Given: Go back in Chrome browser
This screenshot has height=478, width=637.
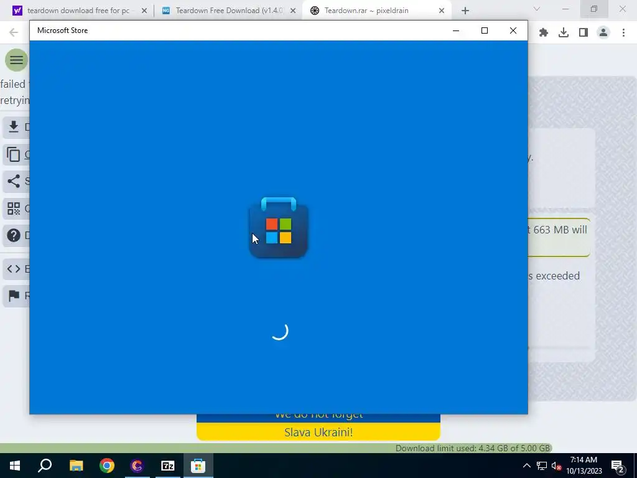Looking at the screenshot, I should (x=14, y=32).
